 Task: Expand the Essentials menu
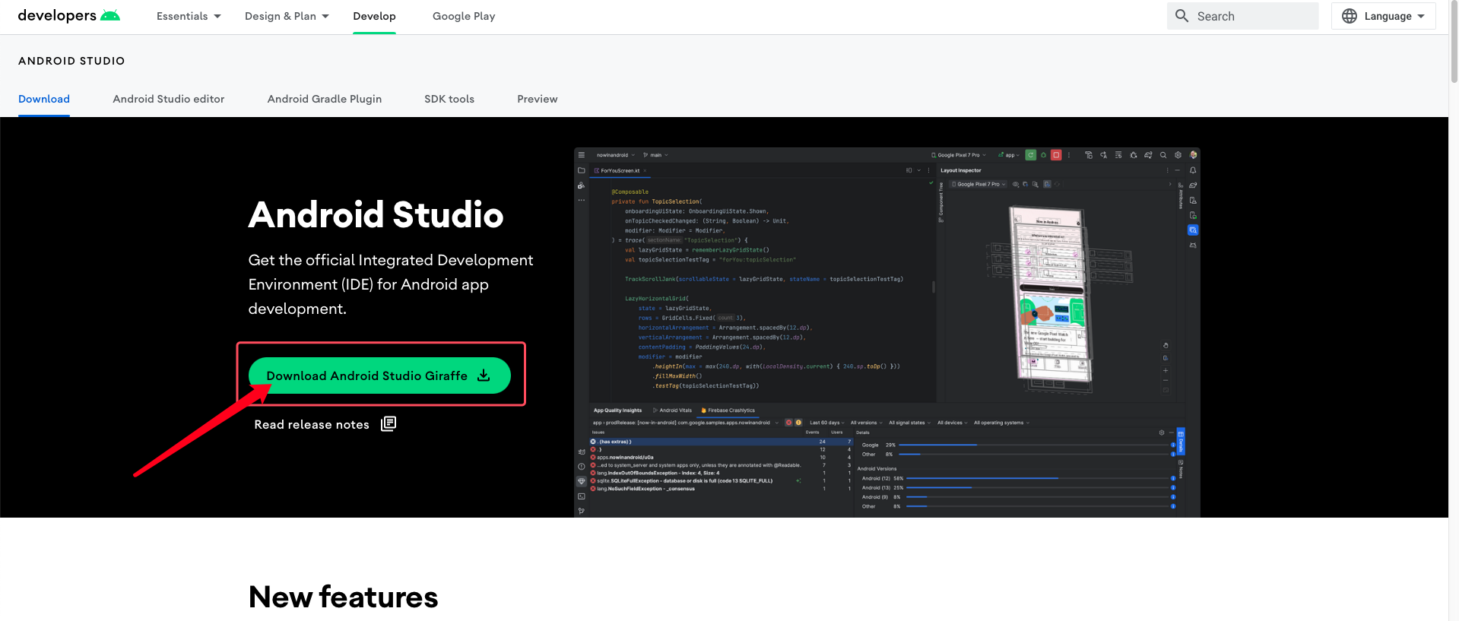189,16
